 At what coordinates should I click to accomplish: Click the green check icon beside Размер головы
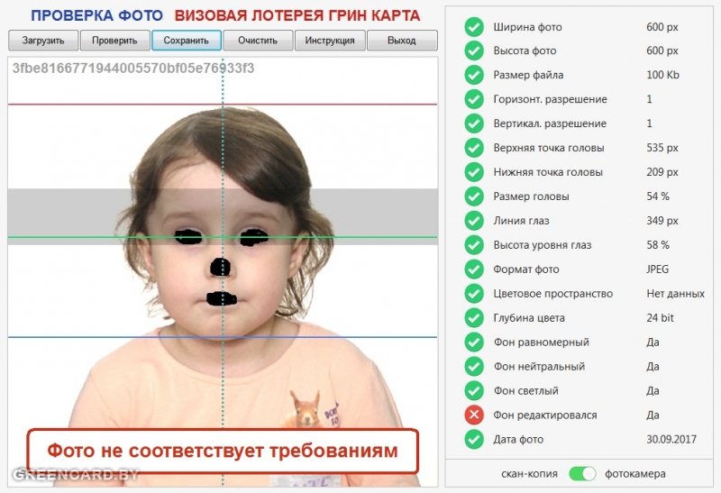[x=474, y=196]
